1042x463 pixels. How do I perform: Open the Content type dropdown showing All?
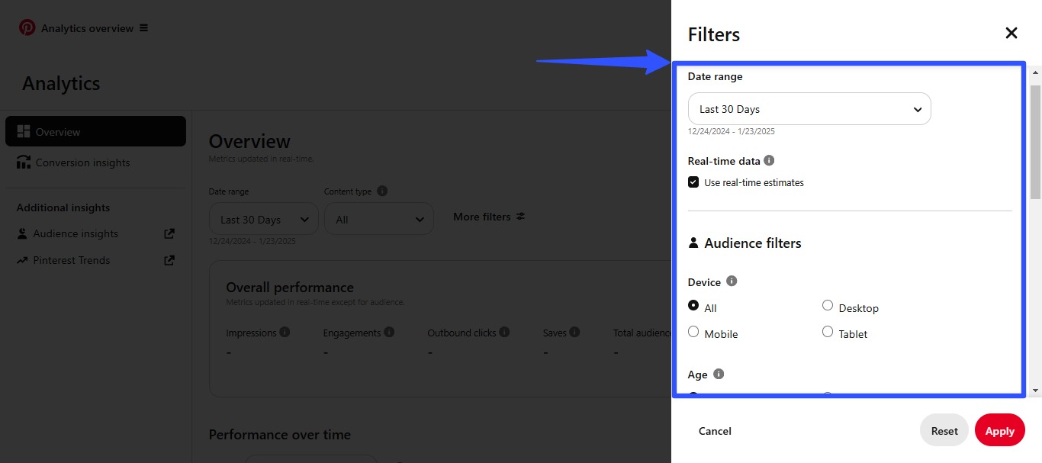coord(379,219)
